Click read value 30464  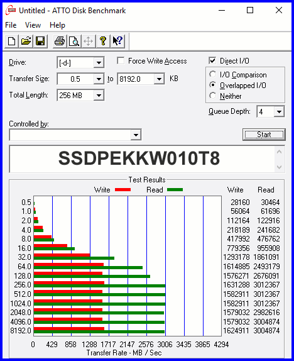click(270, 202)
